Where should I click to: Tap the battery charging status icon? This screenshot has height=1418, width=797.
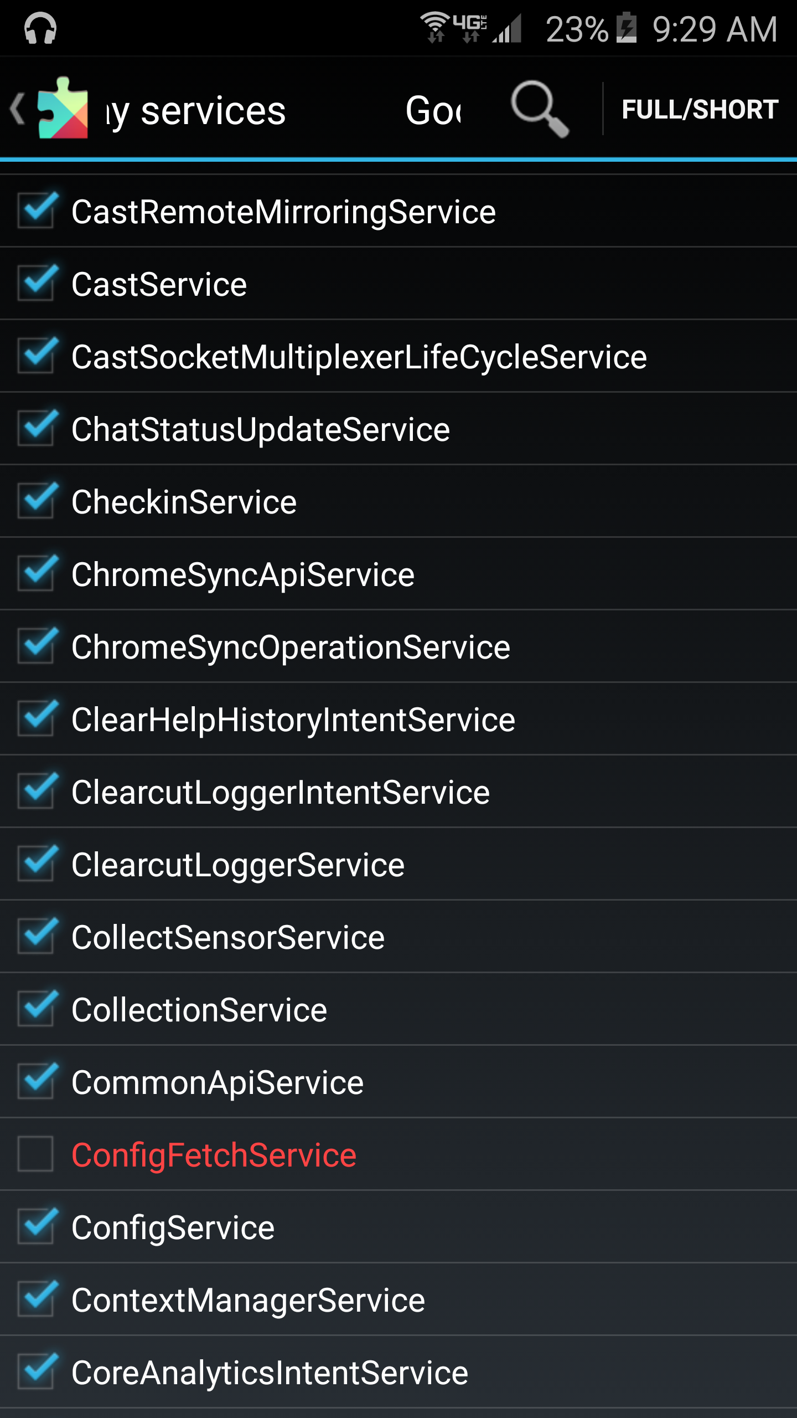coord(627,28)
